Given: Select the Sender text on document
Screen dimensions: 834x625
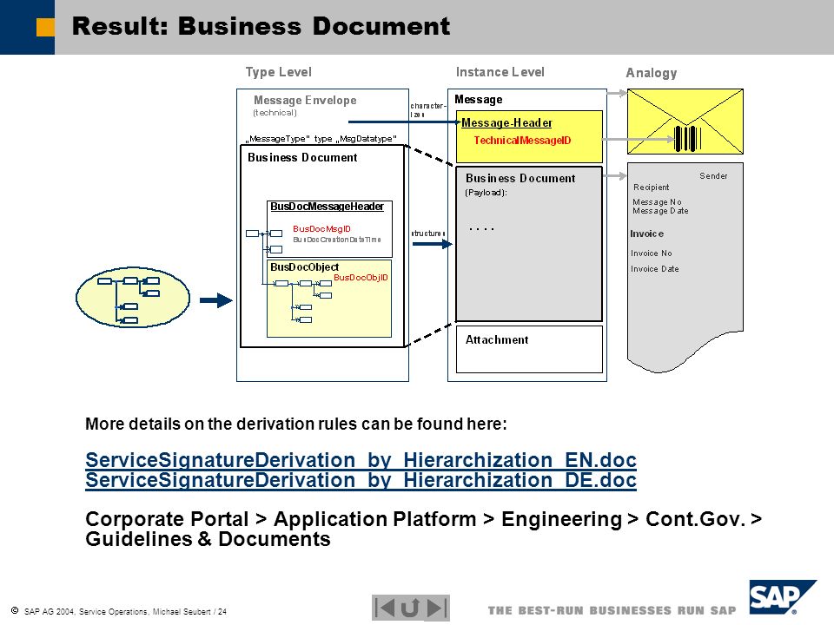Looking at the screenshot, I should [713, 175].
